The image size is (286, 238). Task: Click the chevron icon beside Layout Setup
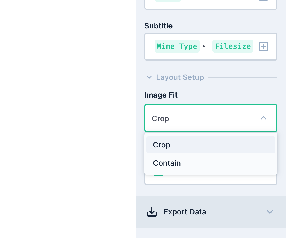click(149, 77)
